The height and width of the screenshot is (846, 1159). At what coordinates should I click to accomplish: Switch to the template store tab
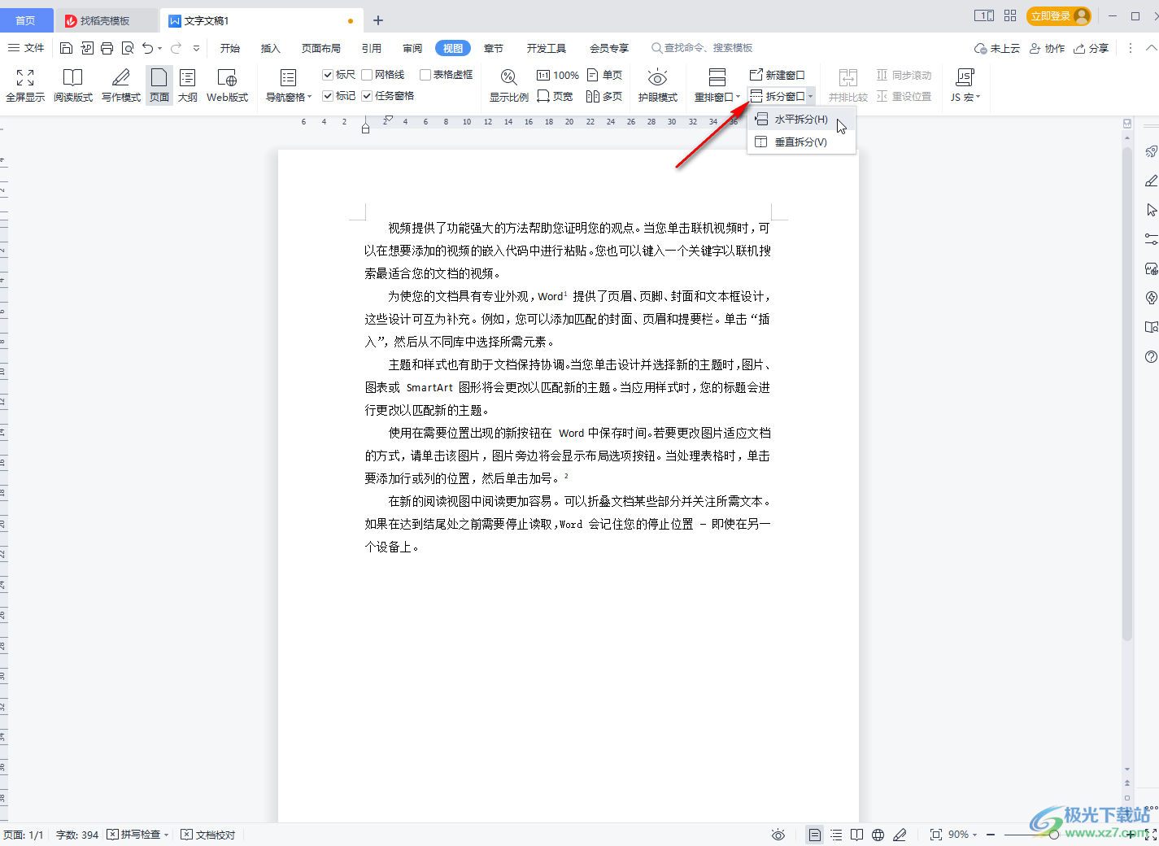107,20
